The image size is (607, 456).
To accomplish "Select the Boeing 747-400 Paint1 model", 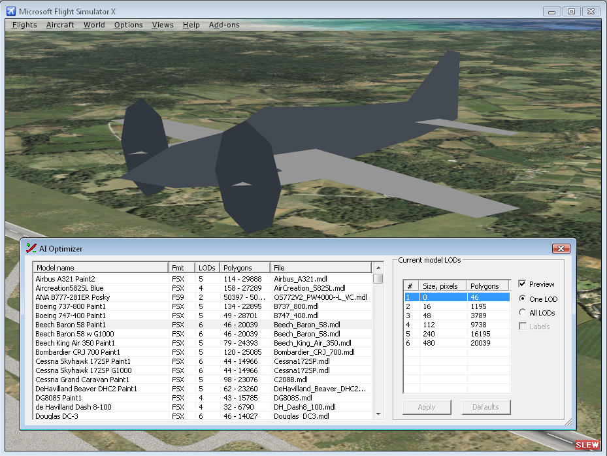I will [203, 316].
